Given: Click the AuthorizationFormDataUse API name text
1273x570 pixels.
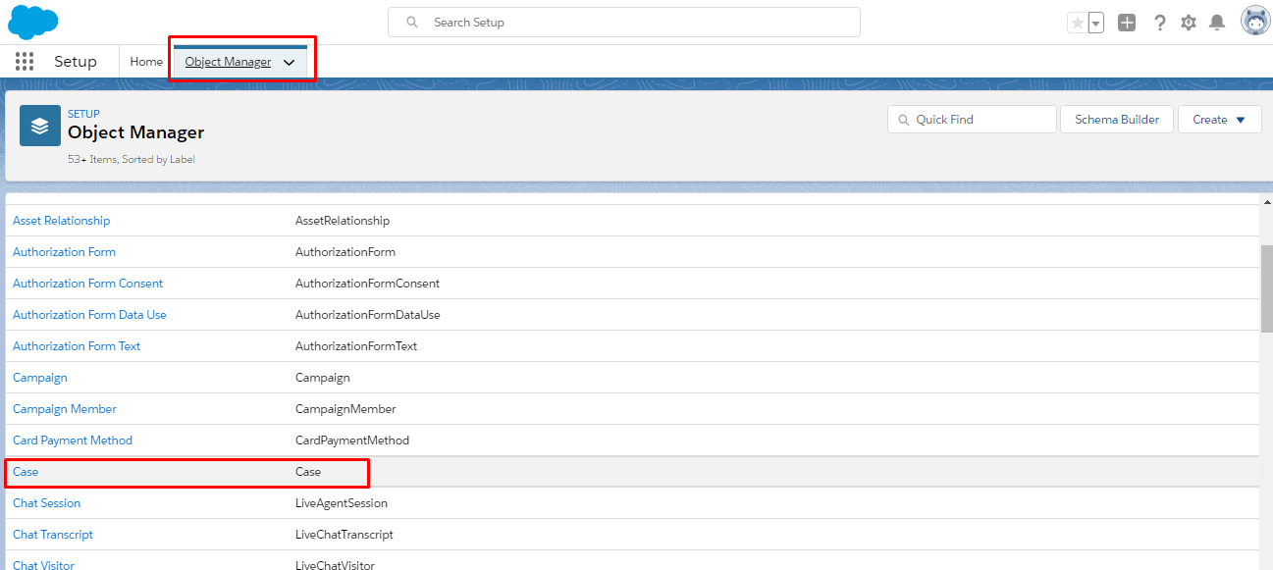Looking at the screenshot, I should (368, 315).
